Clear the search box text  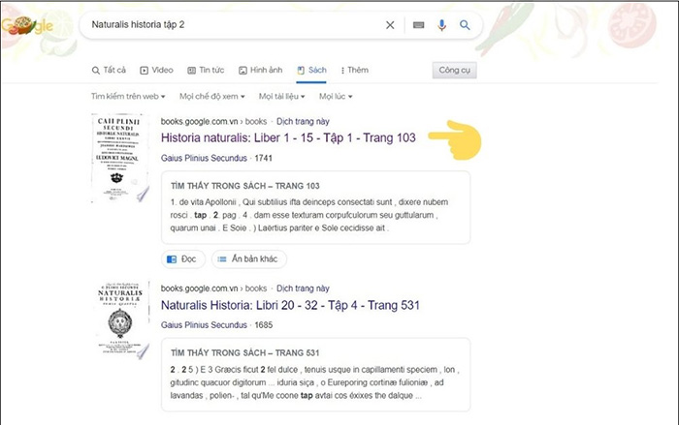tap(390, 25)
